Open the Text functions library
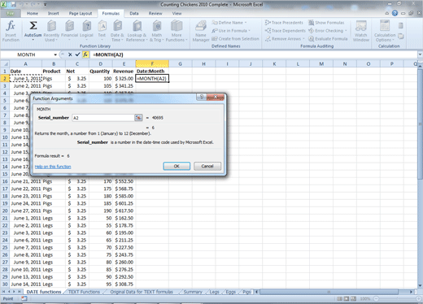 [x=102, y=31]
